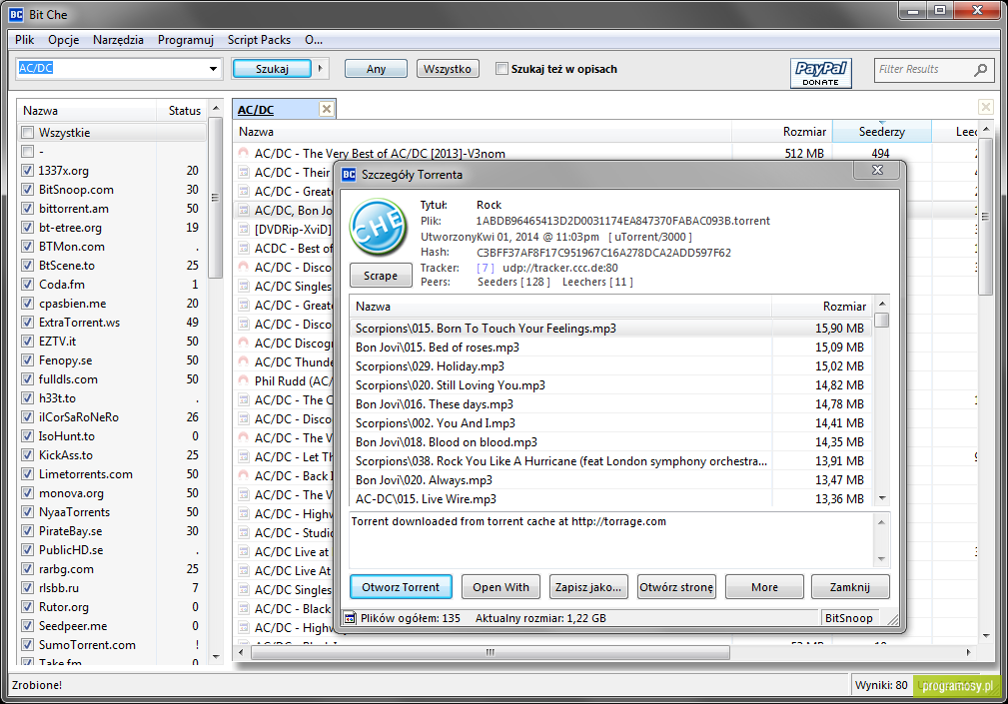Open the Opcje menu
The height and width of the screenshot is (704, 1008).
coord(64,40)
